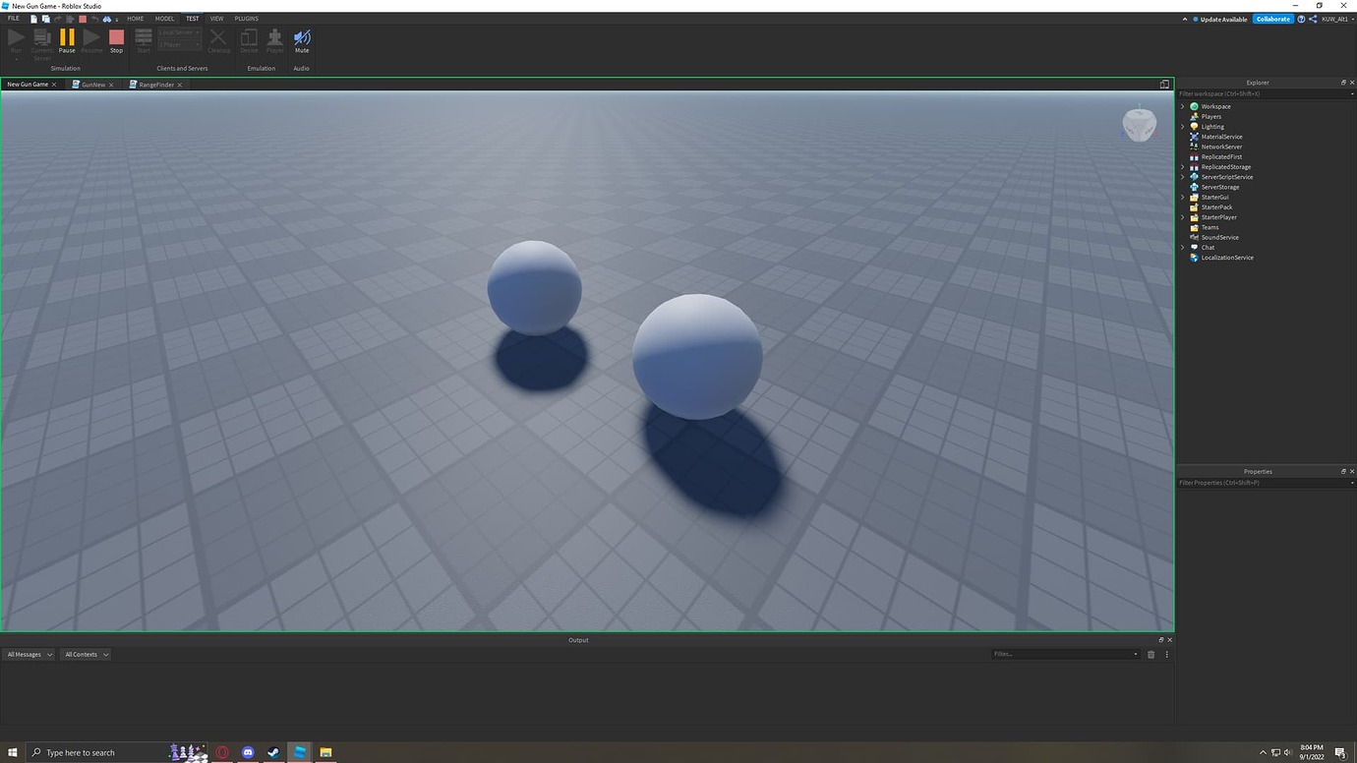1357x763 pixels.
Task: Switch to the VIEW ribbon tab
Action: [216, 18]
